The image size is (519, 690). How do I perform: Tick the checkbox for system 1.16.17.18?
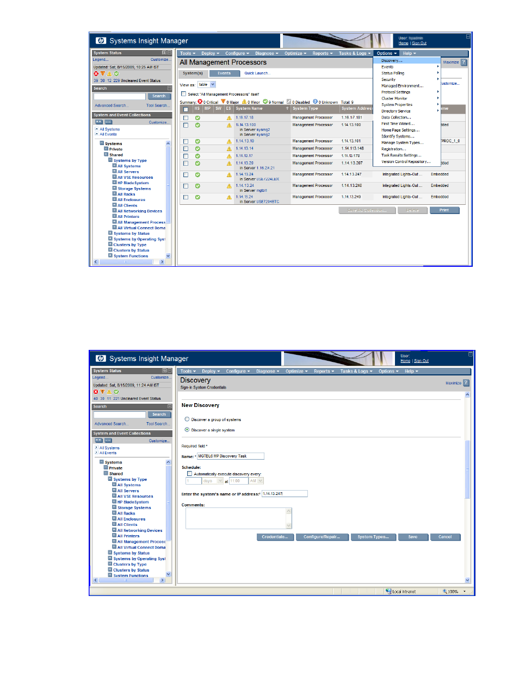[186, 118]
